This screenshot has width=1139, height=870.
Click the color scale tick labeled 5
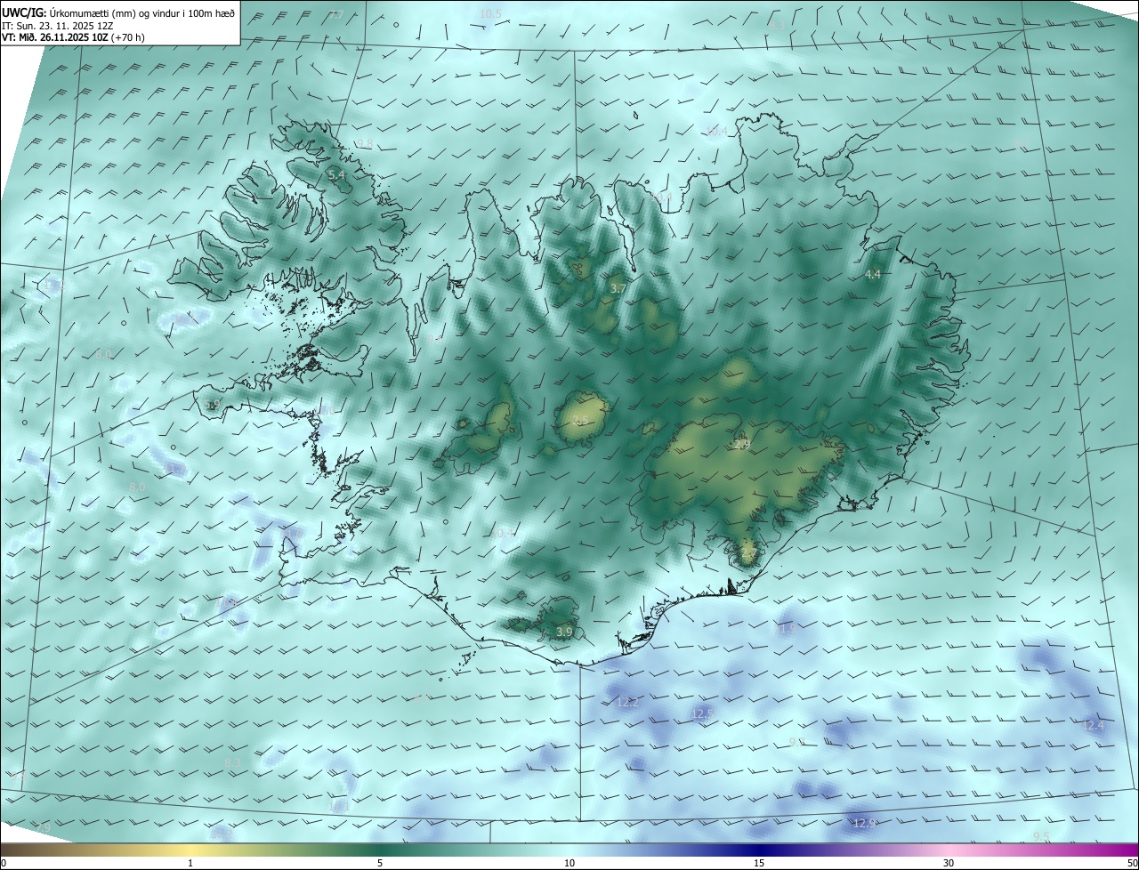tap(380, 863)
